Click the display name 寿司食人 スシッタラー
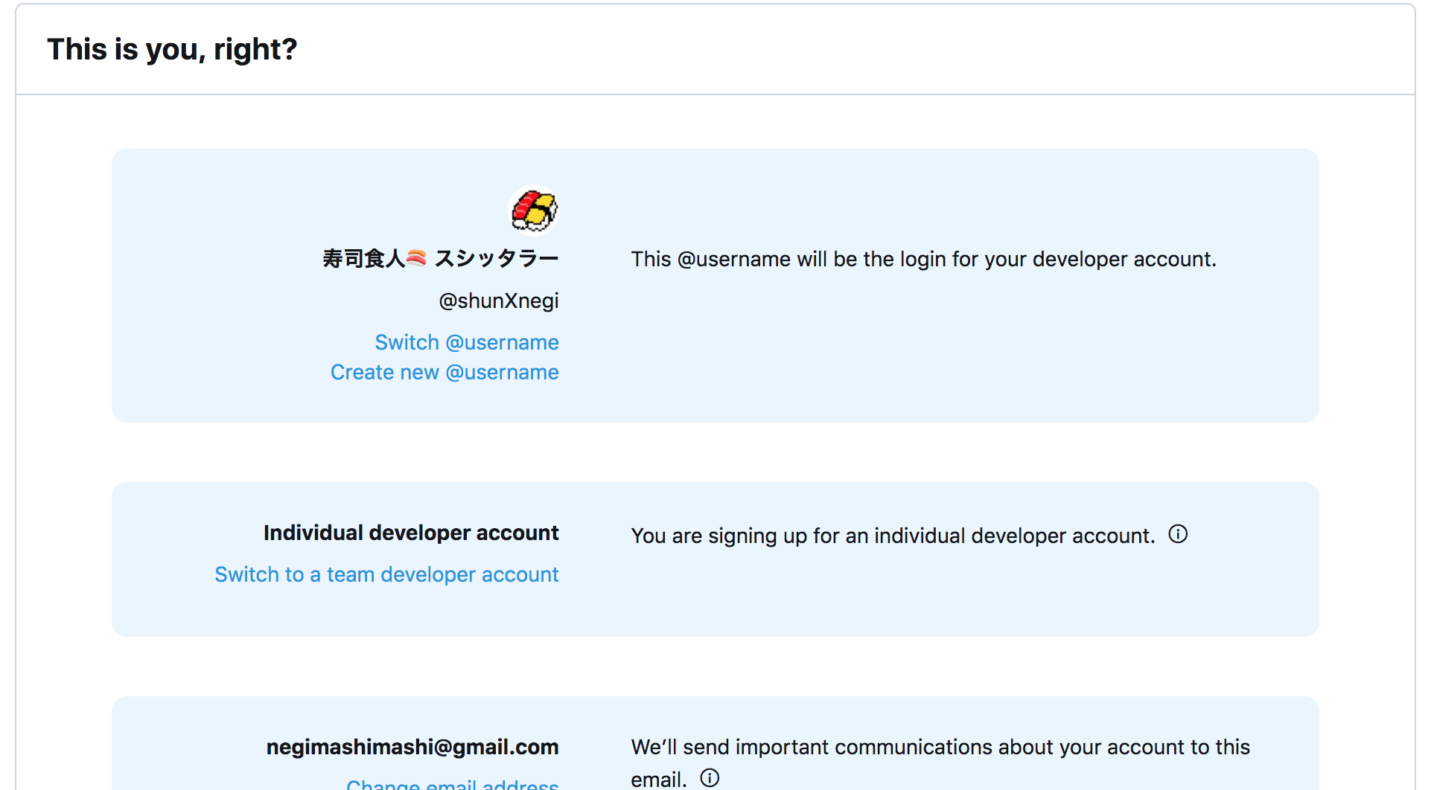1434x790 pixels. tap(440, 258)
